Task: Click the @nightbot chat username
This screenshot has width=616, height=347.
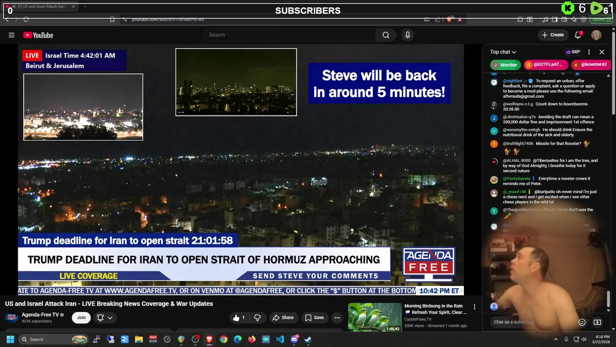Action: click(513, 81)
